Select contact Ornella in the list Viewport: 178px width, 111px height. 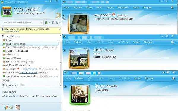(29, 72)
